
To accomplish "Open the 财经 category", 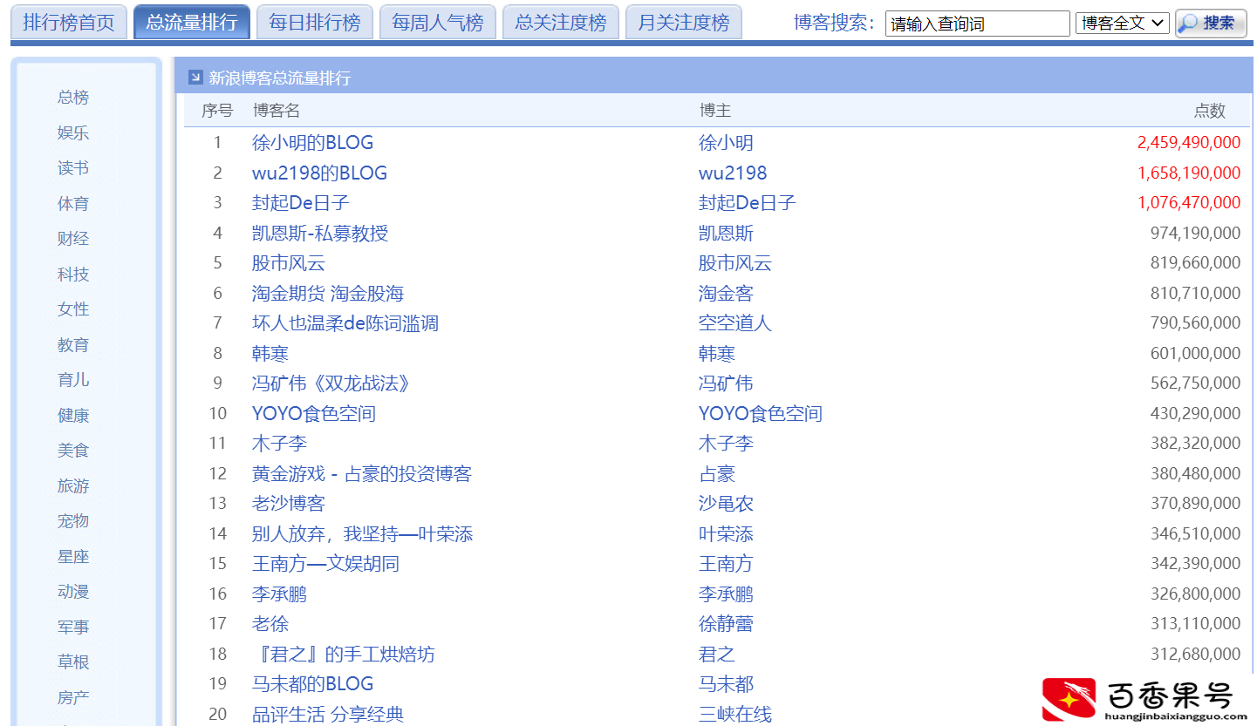I will (73, 239).
